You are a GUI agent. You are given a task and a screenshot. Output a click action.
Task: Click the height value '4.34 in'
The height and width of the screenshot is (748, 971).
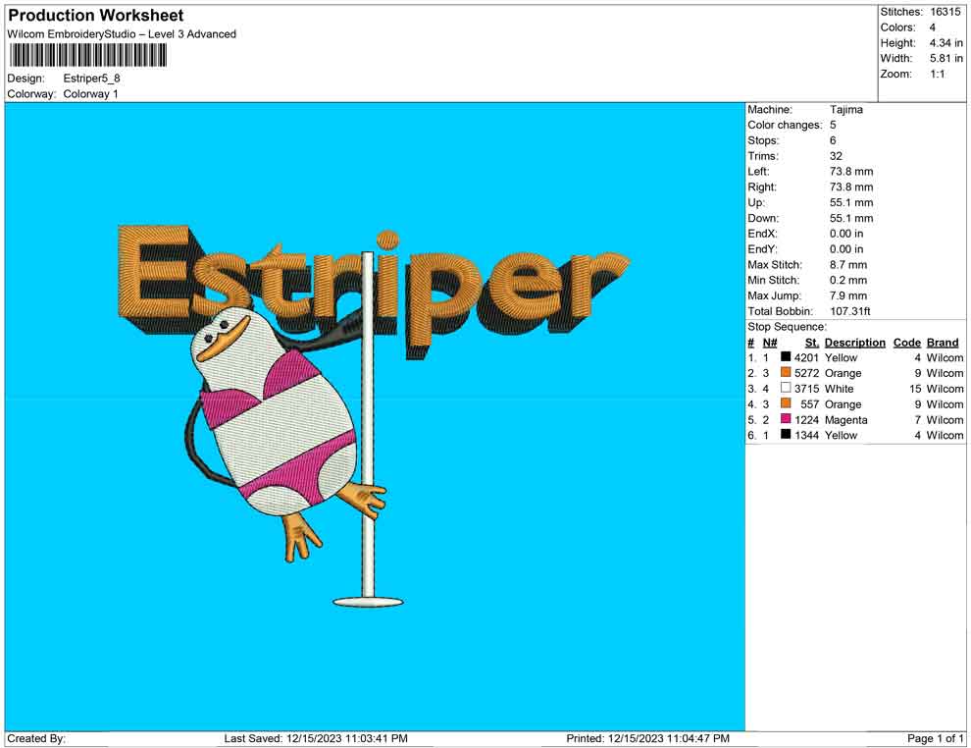945,43
